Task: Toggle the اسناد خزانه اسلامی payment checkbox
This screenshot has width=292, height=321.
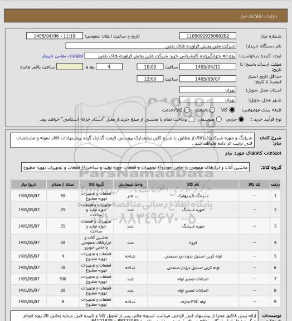Action: [x=192, y=119]
